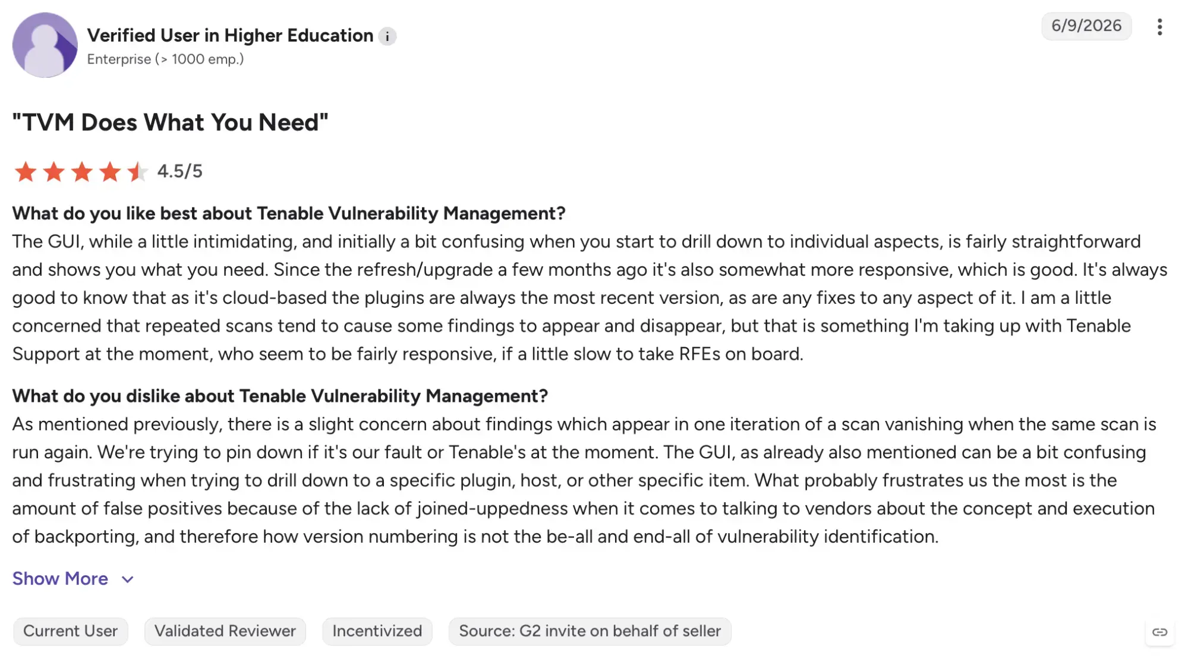
Task: Click the half-filled fifth star
Action: pyautogui.click(x=137, y=172)
